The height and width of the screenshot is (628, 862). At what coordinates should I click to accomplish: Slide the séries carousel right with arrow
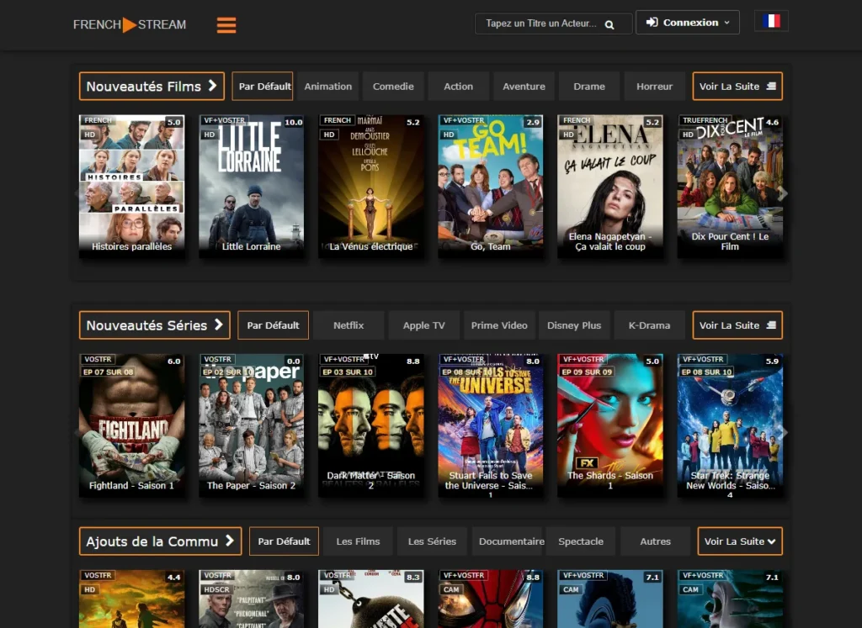click(x=785, y=433)
